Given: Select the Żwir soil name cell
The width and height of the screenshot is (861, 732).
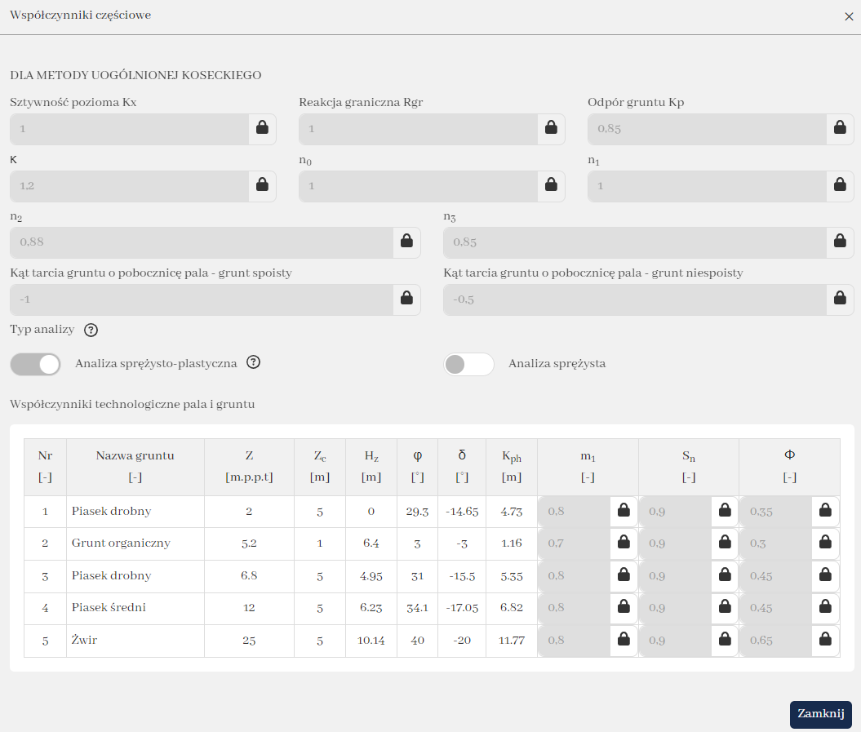Looking at the screenshot, I should [135, 641].
